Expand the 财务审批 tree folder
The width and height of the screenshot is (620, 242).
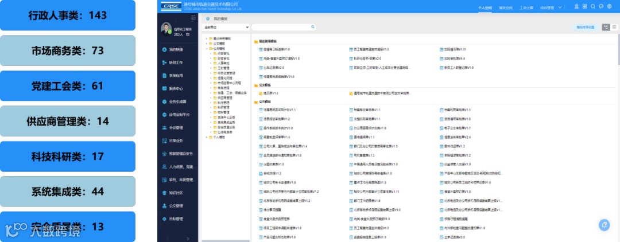point(211,58)
